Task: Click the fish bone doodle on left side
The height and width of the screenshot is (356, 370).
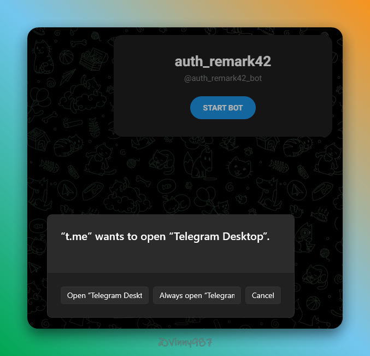Action: pyautogui.click(x=50, y=165)
